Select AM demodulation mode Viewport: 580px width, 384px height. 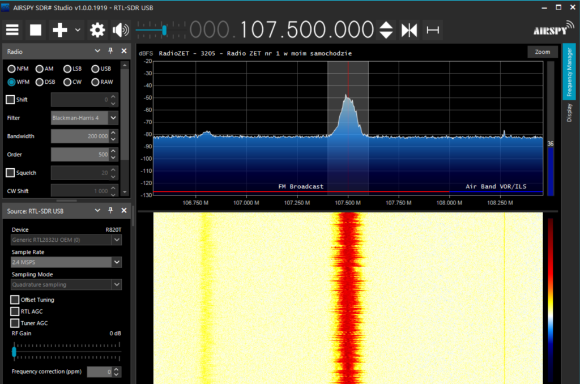[39, 69]
